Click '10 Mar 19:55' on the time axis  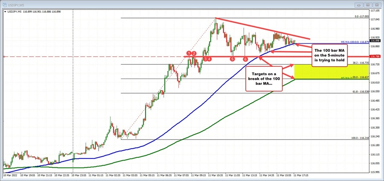click(x=27, y=175)
